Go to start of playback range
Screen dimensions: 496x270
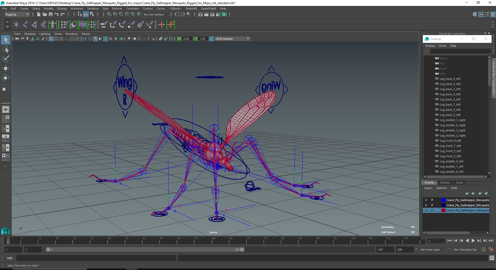449,241
